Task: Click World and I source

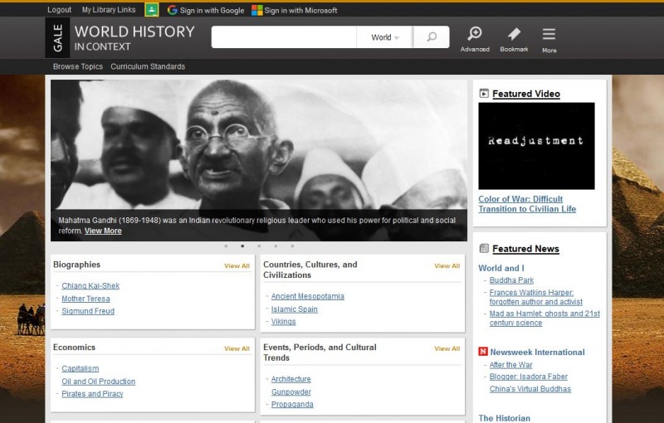Action: pyautogui.click(x=501, y=268)
